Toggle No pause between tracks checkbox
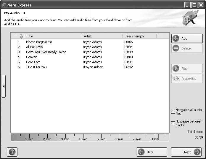This screenshot has height=159, width=206. (x=173, y=123)
